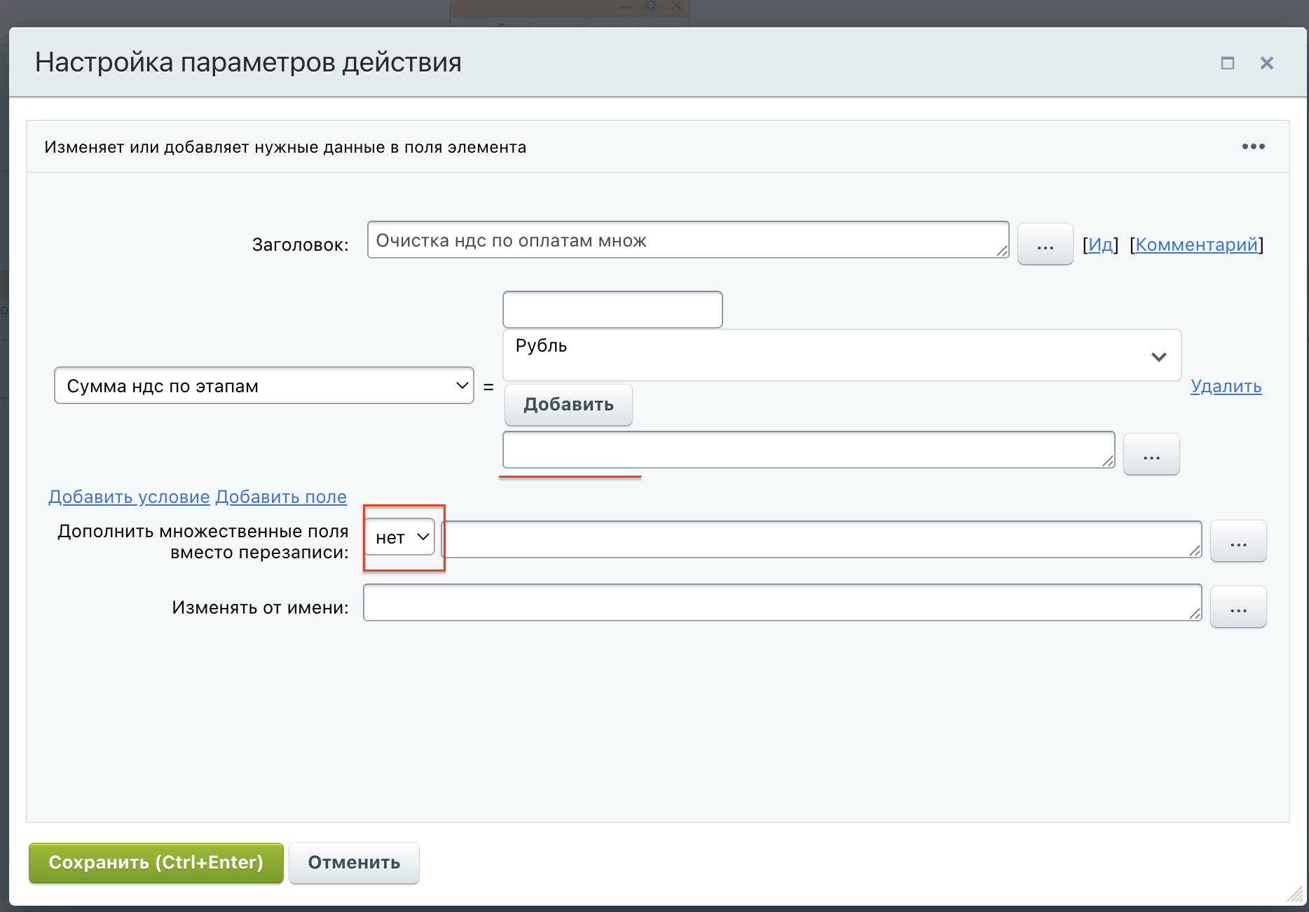Screen dimensions: 1309x912
Task: Focus the Заголовок text field
Action: point(687,240)
